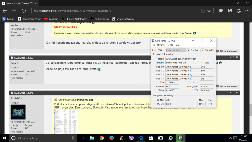Expand Moja mašina under Sejk
The height and width of the screenshot is (142, 252).
pyautogui.click(x=17, y=78)
